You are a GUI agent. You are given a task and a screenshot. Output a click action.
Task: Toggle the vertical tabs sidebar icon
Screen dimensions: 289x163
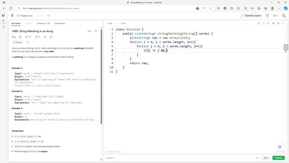point(4,16)
